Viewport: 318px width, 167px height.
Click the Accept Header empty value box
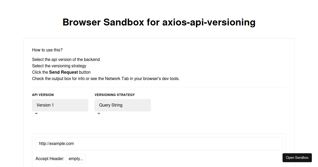(x=76, y=159)
